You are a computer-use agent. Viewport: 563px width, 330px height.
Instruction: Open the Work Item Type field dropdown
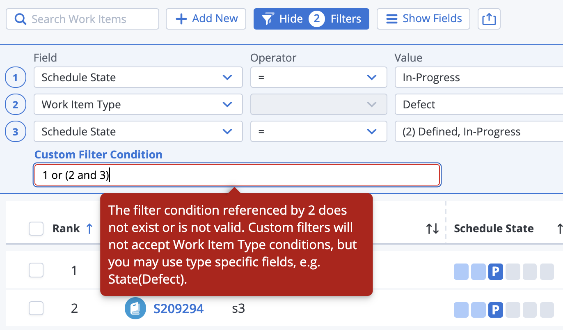[x=138, y=105]
